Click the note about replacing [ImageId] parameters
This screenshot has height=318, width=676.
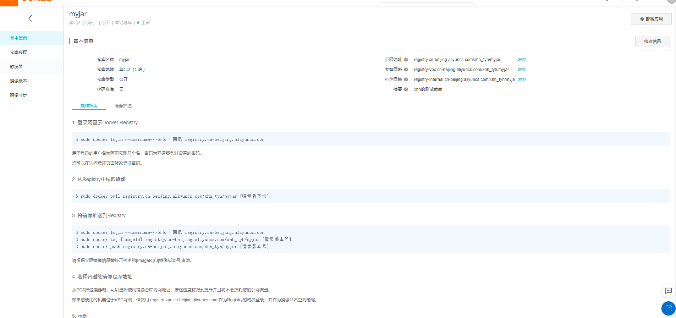[133, 261]
